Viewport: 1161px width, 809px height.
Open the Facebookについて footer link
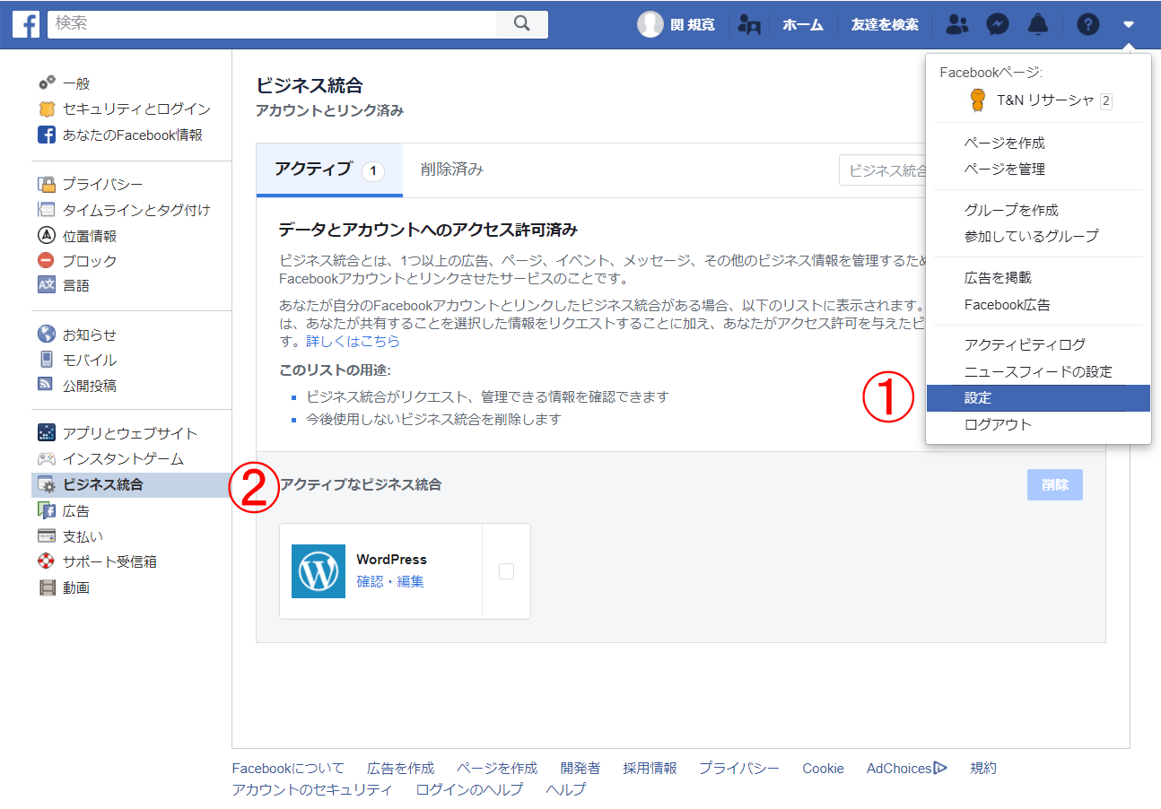point(288,768)
